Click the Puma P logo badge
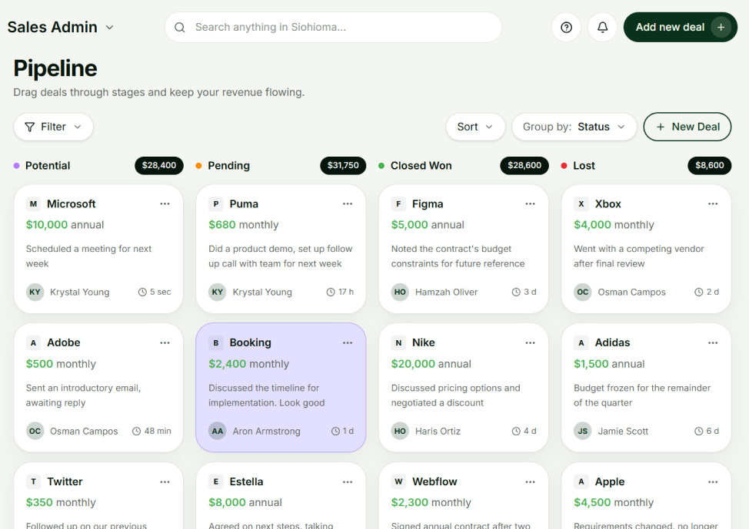This screenshot has height=529, width=749. tap(216, 203)
